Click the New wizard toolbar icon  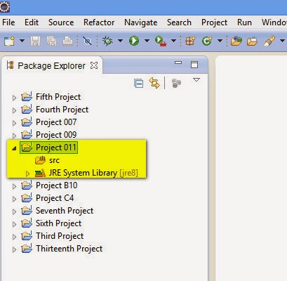[9, 41]
